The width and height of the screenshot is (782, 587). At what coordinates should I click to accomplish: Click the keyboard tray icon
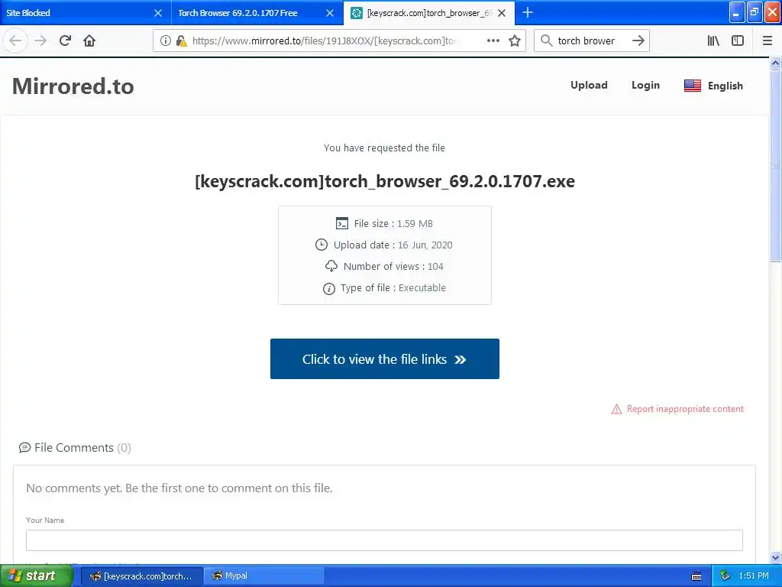(696, 576)
